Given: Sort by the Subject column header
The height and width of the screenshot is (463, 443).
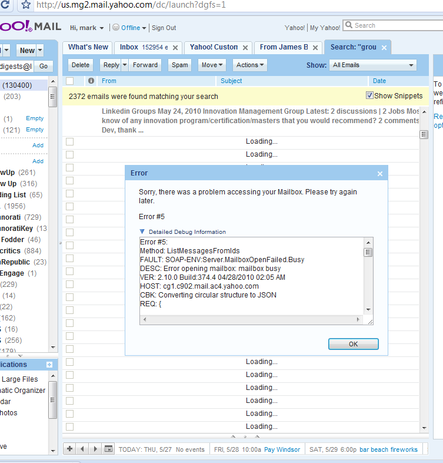Looking at the screenshot, I should click(x=231, y=81).
